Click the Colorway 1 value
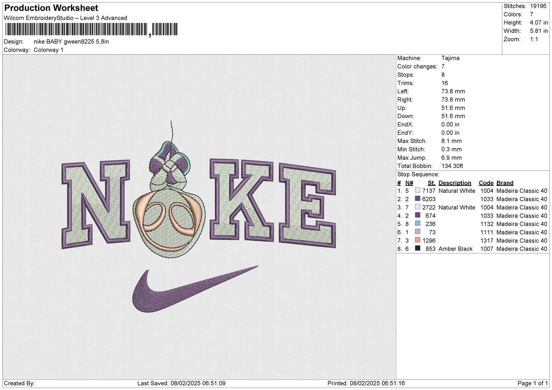 [49, 50]
